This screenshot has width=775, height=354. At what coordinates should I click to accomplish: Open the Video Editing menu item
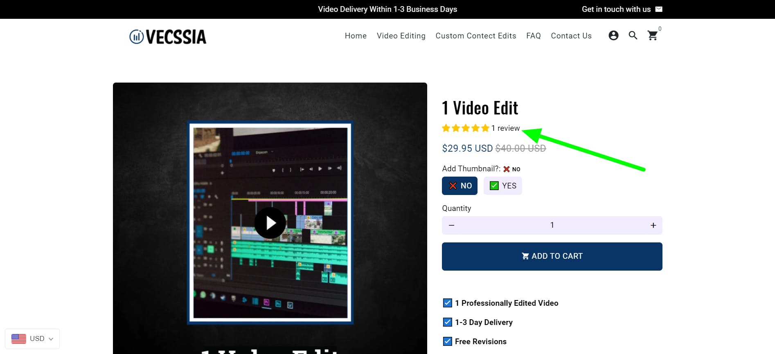401,36
